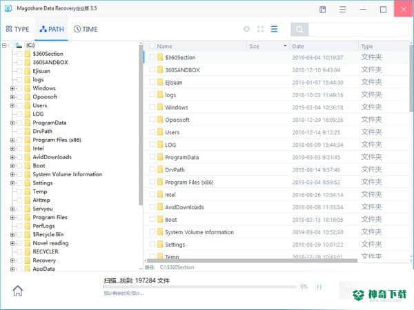The image size is (414, 310).
Task: Select the Servyou folder in the tree
Action: coord(43,209)
